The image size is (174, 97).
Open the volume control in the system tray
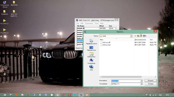pyautogui.click(x=156, y=95)
